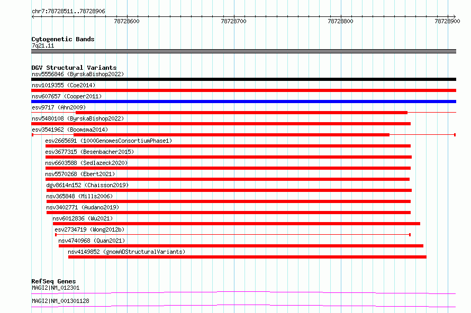This screenshot has width=471, height=313.
Task: Click the DGV Structural Variants track title
Action: point(74,68)
